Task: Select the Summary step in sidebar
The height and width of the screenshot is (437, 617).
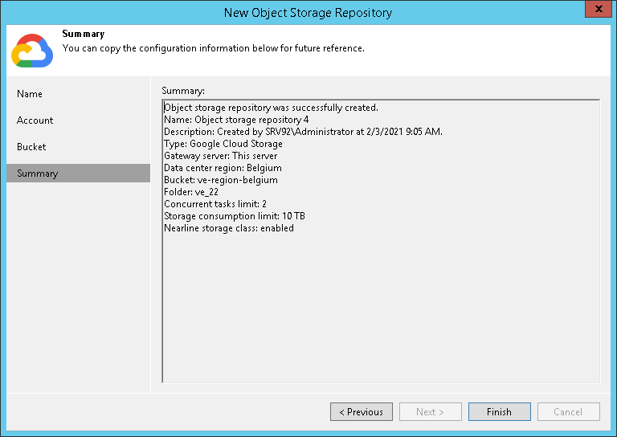Action: [x=38, y=174]
